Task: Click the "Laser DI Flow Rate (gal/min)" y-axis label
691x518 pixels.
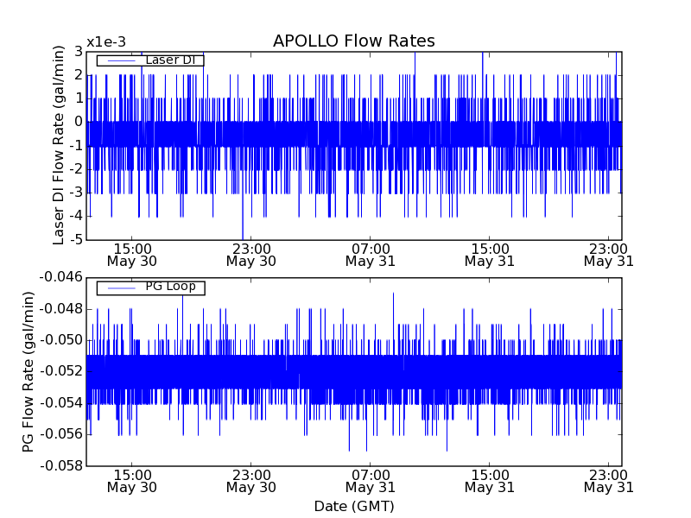Action: (60, 145)
